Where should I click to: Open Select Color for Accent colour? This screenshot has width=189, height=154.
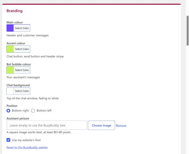(x=22, y=49)
